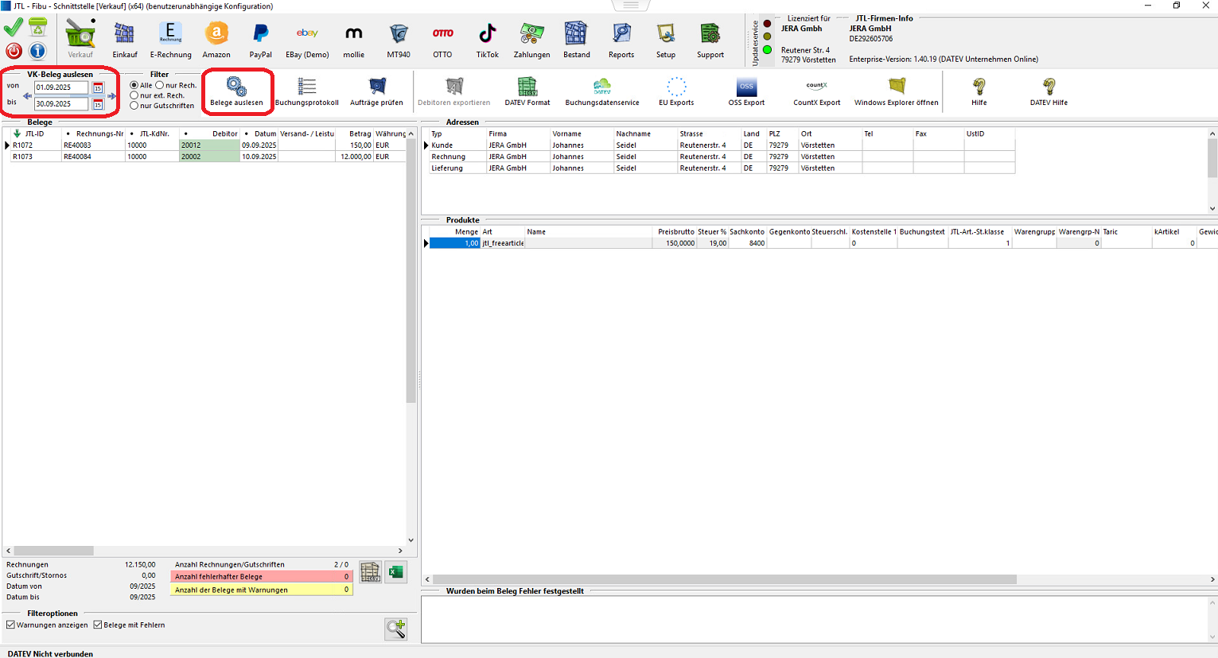
Task: Open the calendar picker for 'bis' date
Action: pyautogui.click(x=98, y=104)
